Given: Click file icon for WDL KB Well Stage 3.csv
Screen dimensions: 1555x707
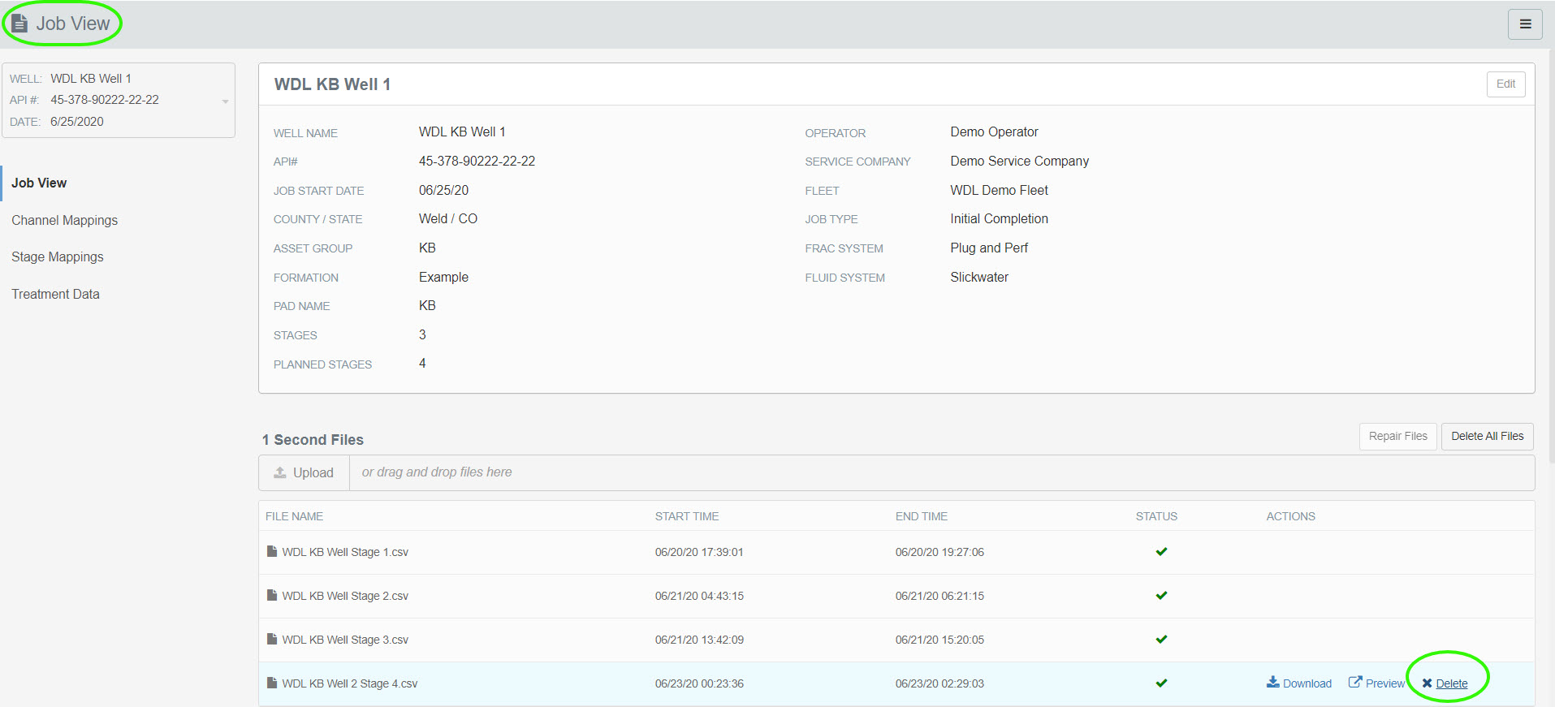Looking at the screenshot, I should 272,640.
